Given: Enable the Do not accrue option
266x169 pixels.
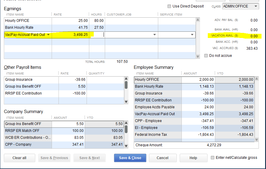Looking at the screenshot, I should click(x=206, y=56).
